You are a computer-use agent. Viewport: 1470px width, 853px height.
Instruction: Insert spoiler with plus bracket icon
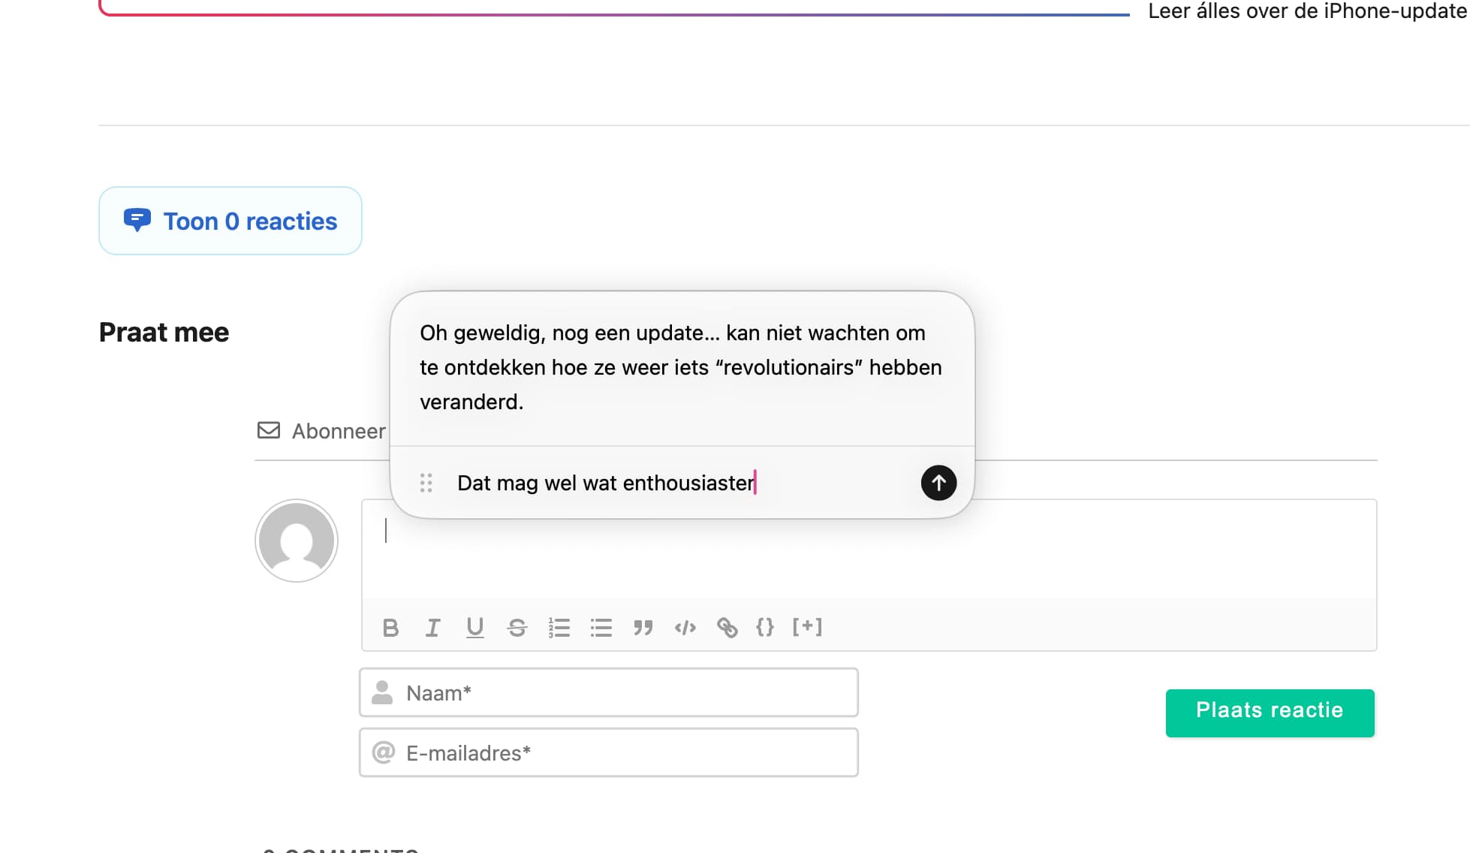(807, 627)
